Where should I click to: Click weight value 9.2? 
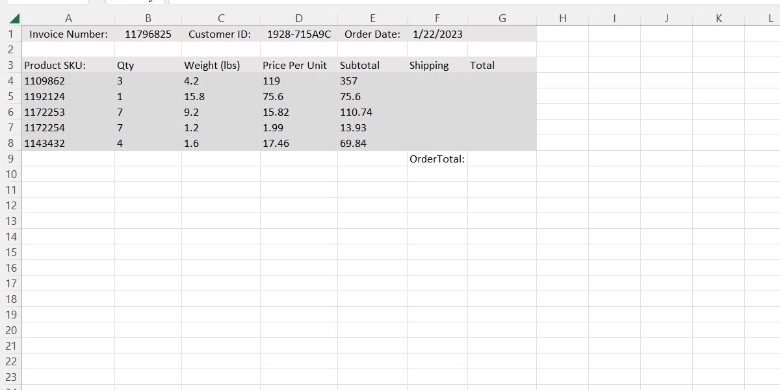pos(221,112)
